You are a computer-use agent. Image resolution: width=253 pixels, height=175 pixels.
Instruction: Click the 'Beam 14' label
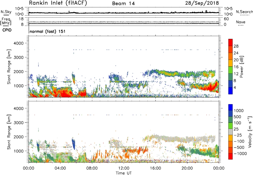click(x=123, y=3)
